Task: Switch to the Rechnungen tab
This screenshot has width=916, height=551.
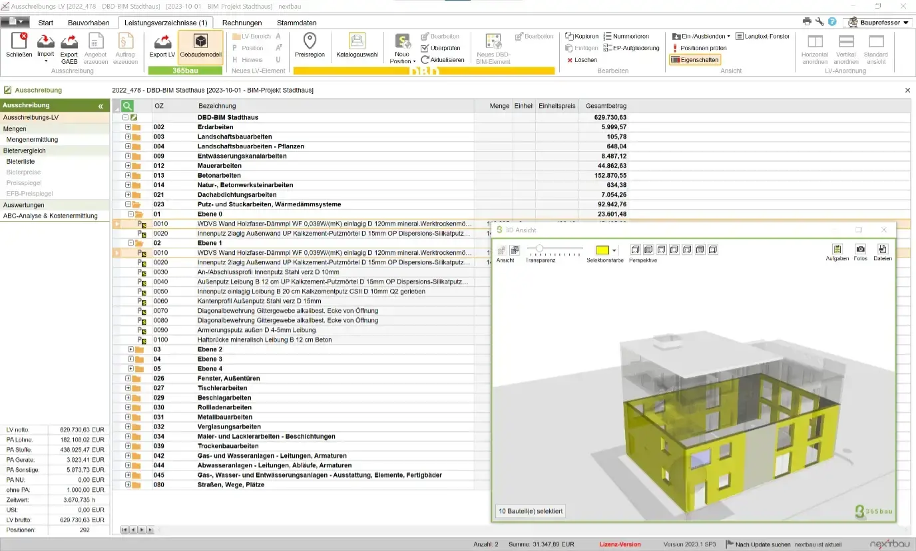Action: tap(242, 23)
